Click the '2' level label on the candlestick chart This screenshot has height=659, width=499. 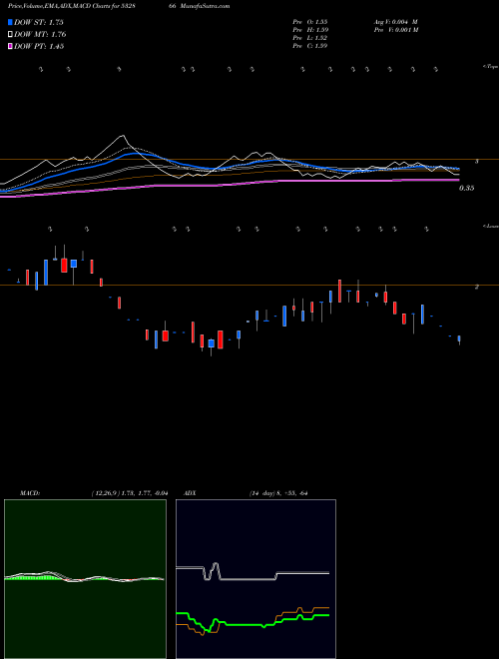click(x=476, y=287)
